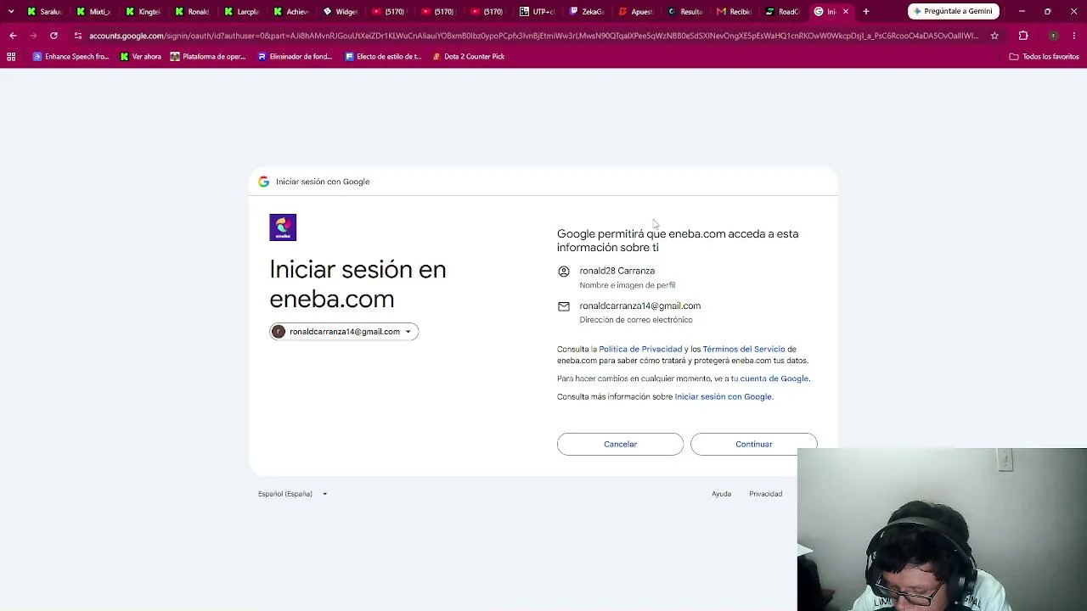Switch to the Larcpla tab
This screenshot has height=611, width=1087.
(x=242, y=12)
